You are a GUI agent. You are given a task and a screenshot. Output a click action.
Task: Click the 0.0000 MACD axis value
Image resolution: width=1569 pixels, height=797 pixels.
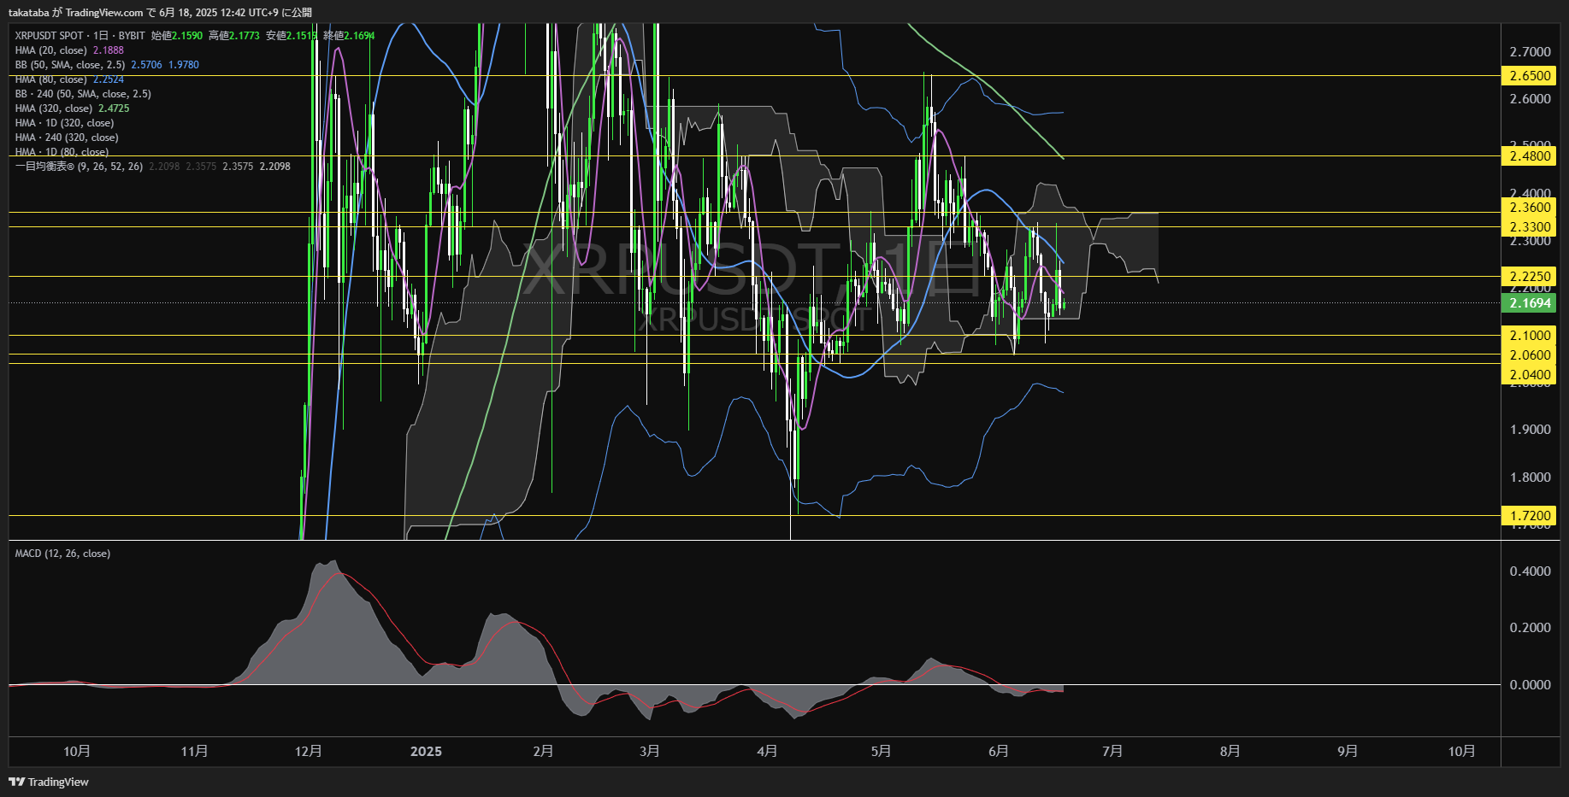(x=1530, y=685)
